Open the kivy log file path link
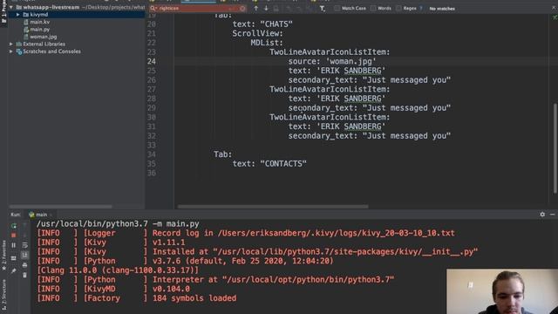Image resolution: width=558 pixels, height=314 pixels. tap(336, 233)
